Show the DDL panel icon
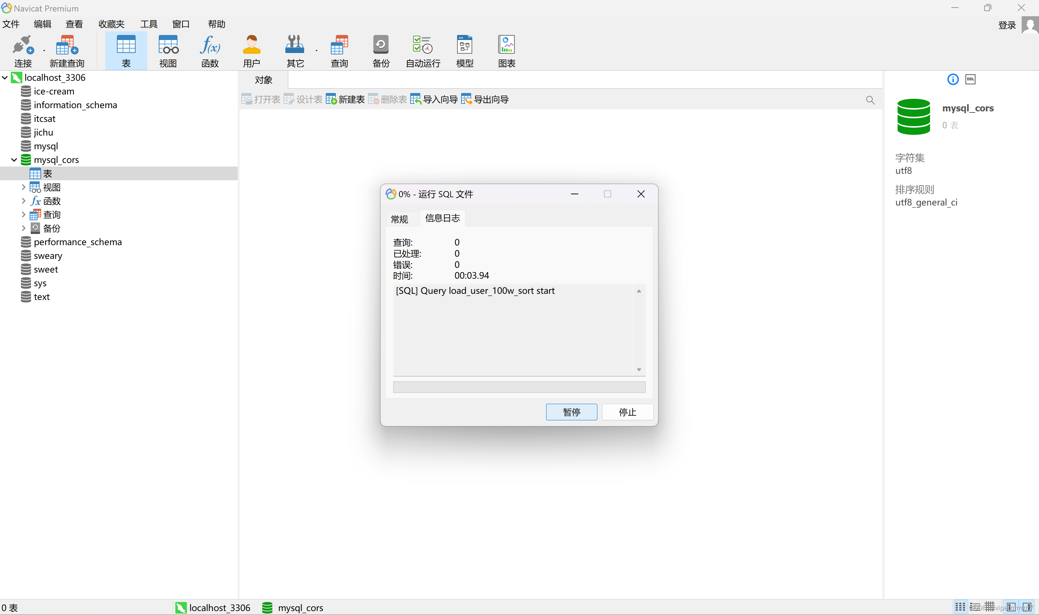The image size is (1039, 615). [x=970, y=79]
